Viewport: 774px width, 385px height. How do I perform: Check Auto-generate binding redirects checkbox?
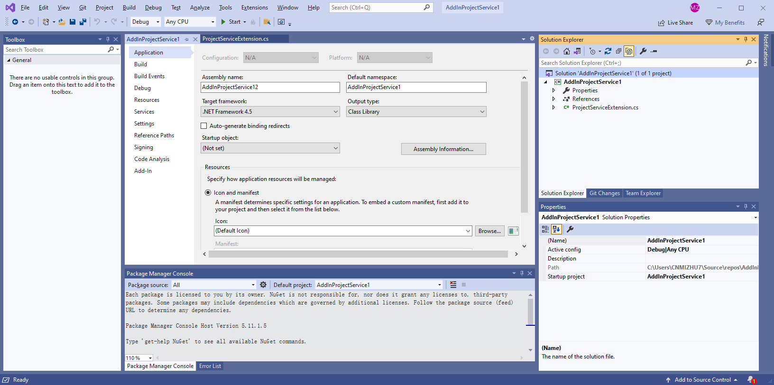(x=204, y=126)
